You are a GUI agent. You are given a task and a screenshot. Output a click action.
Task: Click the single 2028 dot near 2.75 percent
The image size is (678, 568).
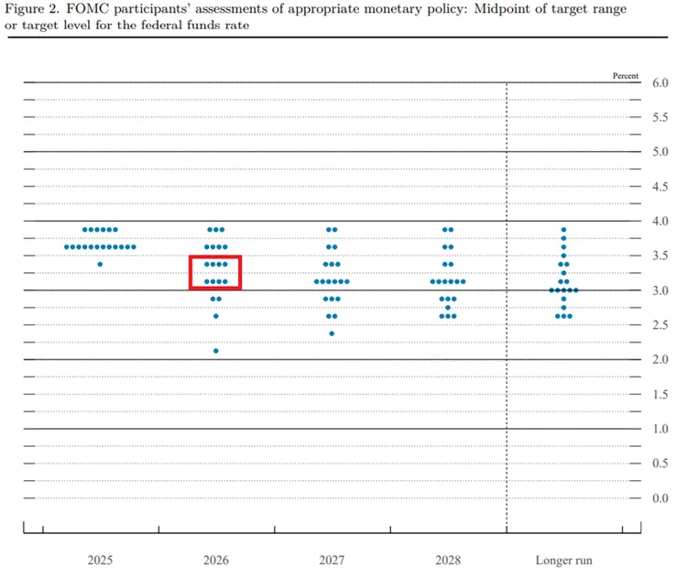click(x=448, y=307)
